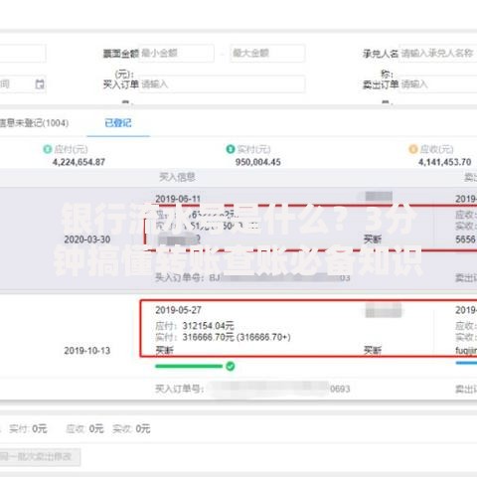This screenshot has width=477, height=477.
Task: Select the 2020-03-30 date cell
Action: 87,239
